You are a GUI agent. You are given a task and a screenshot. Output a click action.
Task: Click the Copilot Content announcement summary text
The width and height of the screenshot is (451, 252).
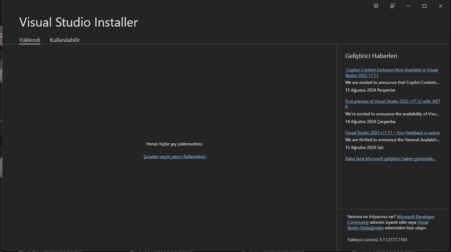click(x=392, y=82)
